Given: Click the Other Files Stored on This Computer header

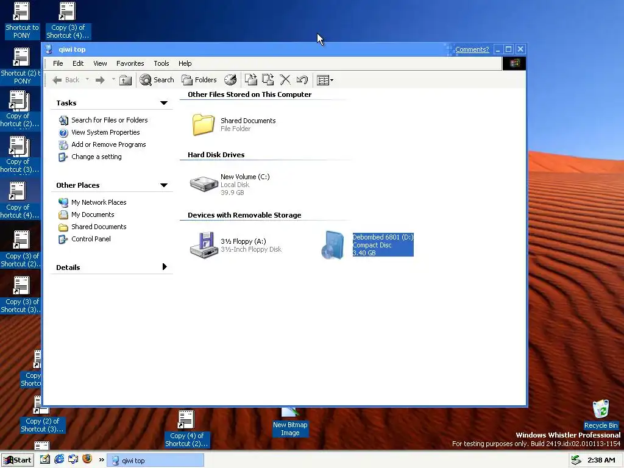Looking at the screenshot, I should pos(249,94).
